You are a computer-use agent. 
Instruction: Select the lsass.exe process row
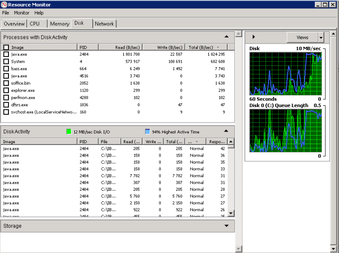[x=19, y=69]
